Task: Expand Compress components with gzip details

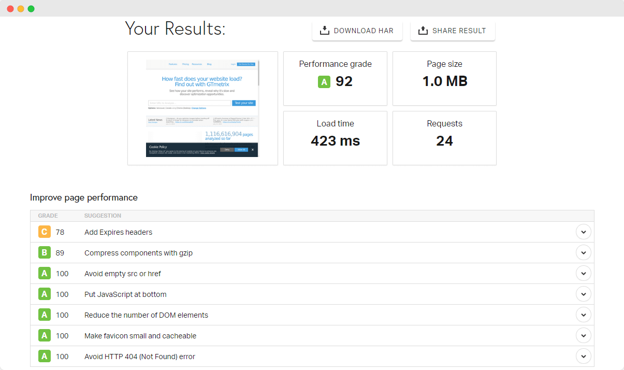Action: [583, 253]
